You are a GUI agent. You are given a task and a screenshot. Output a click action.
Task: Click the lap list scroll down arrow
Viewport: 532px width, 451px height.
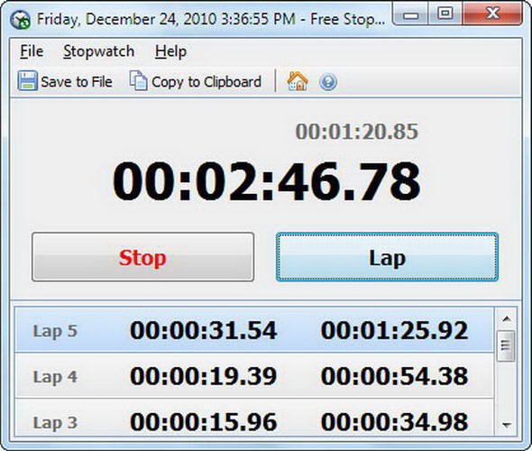pyautogui.click(x=507, y=425)
